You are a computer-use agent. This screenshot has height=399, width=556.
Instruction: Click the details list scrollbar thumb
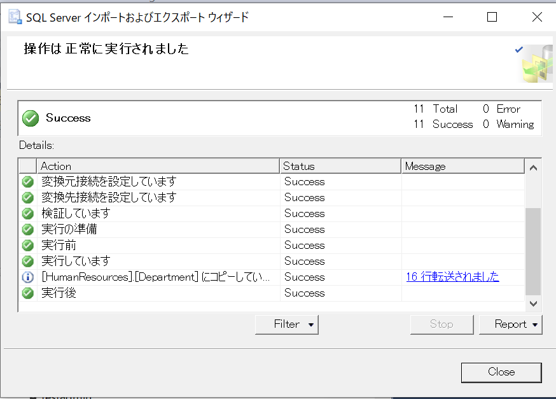[x=533, y=251]
